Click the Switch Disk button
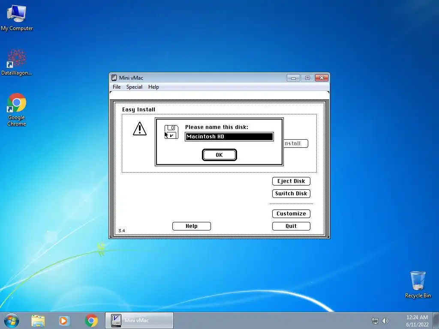Viewport: 439px width, 329px height. [x=291, y=194]
